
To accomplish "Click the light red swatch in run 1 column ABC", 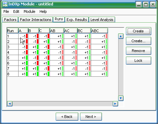I will 106,36.
